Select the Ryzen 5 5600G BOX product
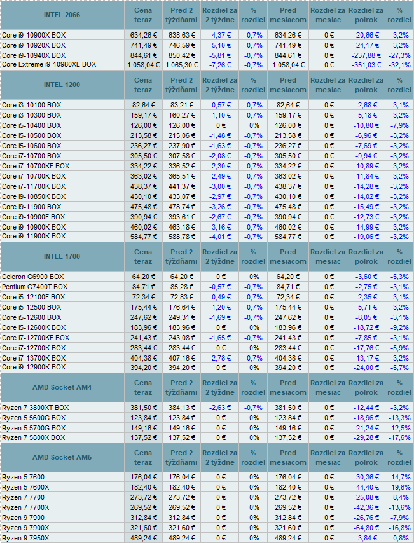This screenshot has height=543, width=414. click(x=33, y=418)
